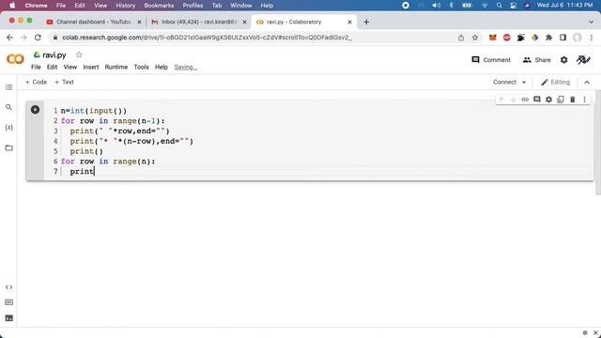Screen dimensions: 601x338
Task: Open the File menu in Colab
Action: [x=36, y=67]
